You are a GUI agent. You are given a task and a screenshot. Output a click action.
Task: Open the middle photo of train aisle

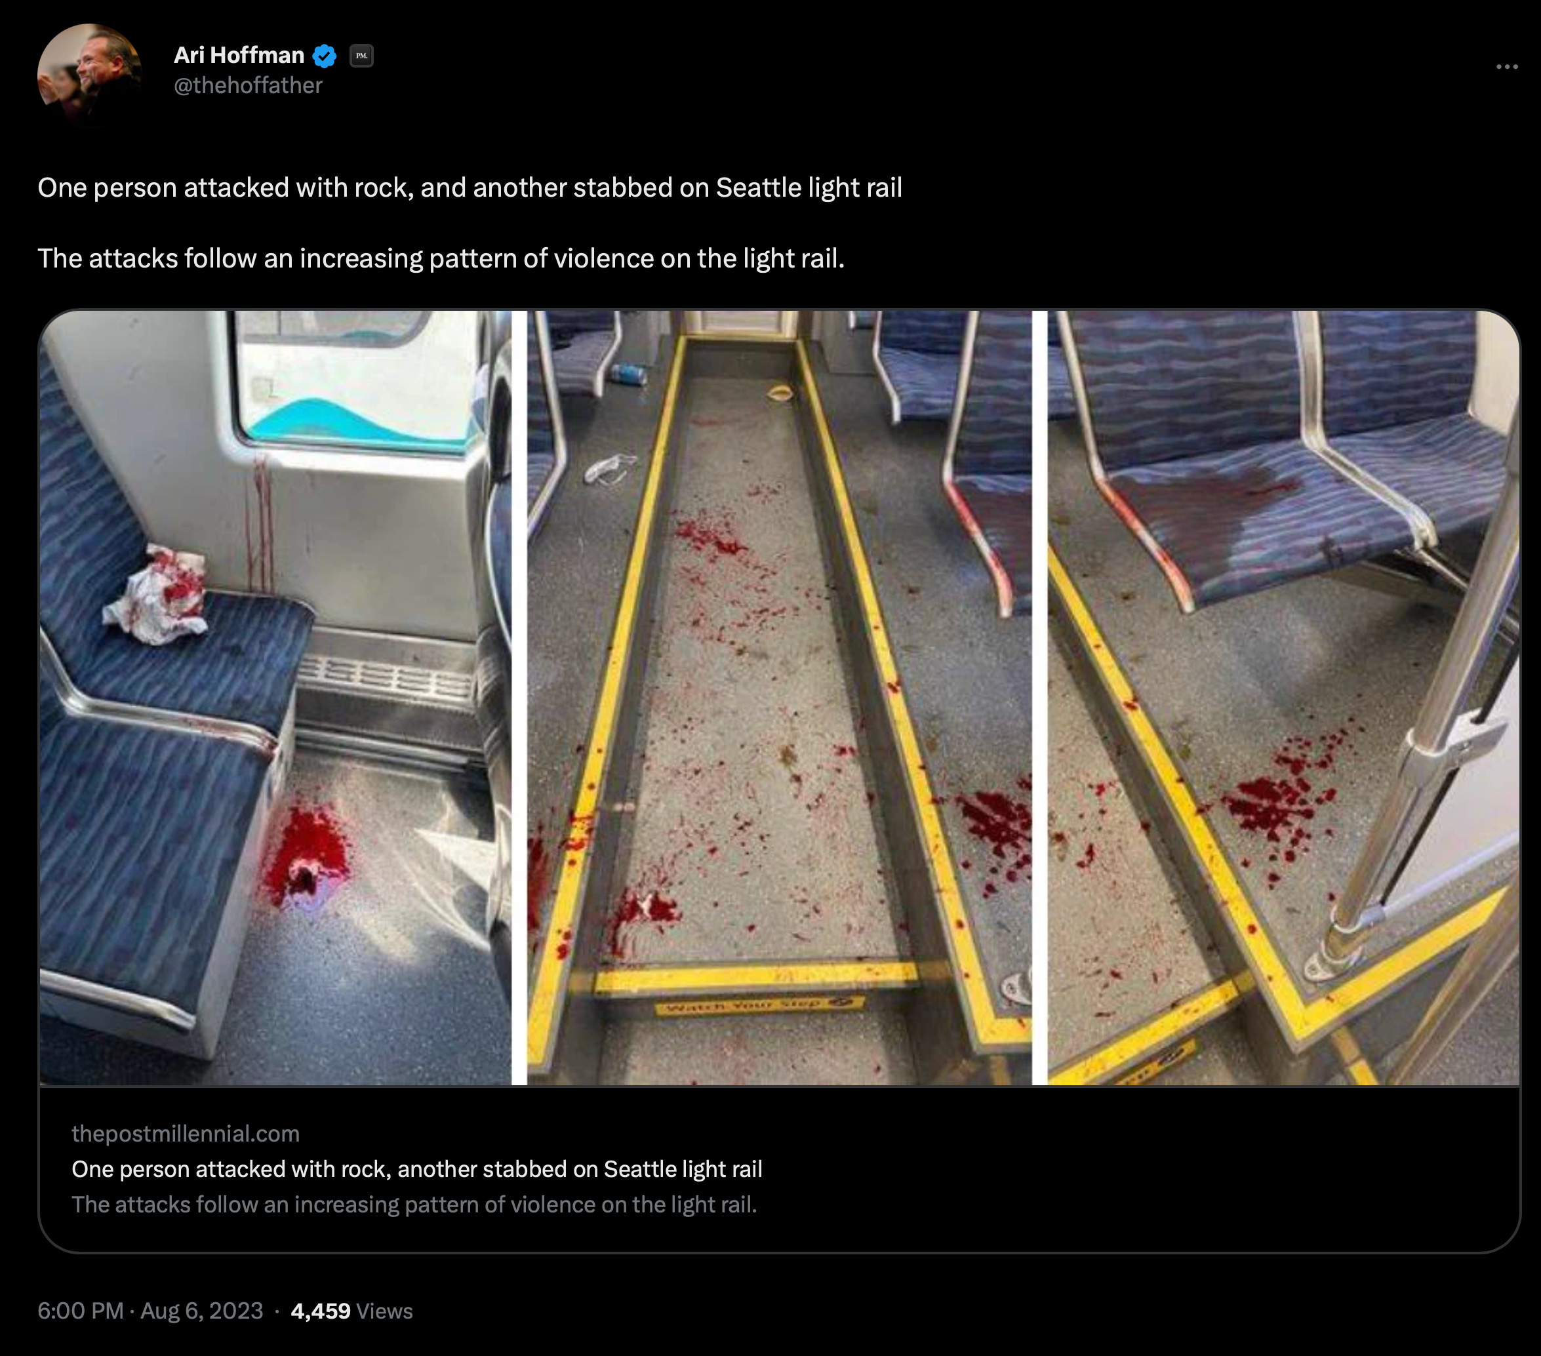(779, 697)
